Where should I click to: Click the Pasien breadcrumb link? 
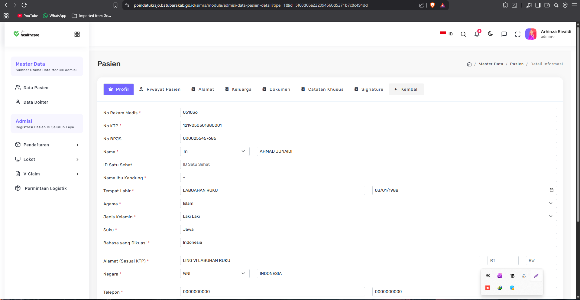517,64
